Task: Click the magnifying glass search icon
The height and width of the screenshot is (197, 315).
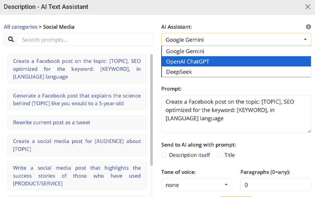Action: click(11, 40)
